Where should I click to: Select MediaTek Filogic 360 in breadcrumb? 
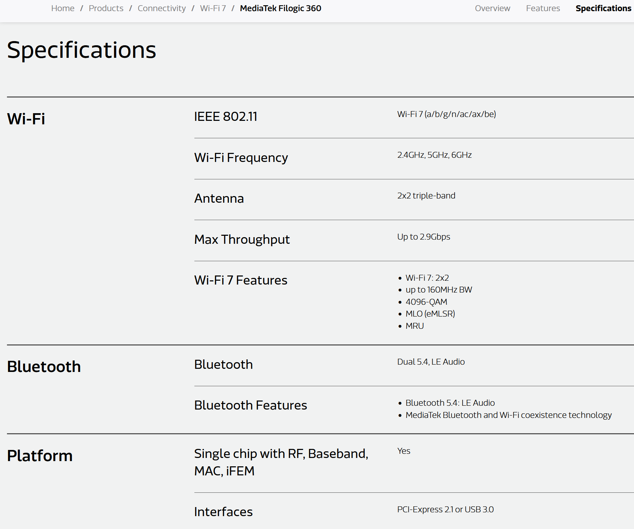(x=280, y=8)
